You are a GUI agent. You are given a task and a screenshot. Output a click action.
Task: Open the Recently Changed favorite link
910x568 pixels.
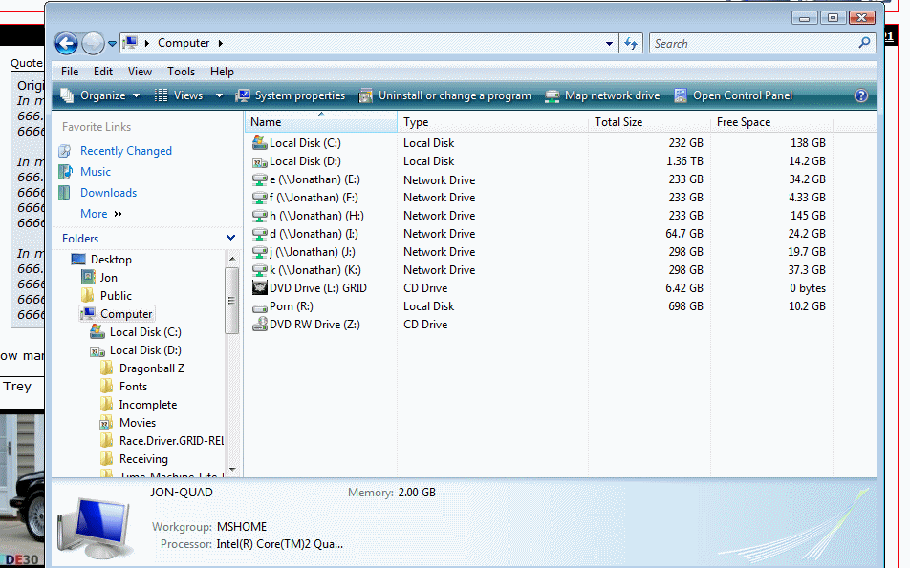[x=125, y=151]
